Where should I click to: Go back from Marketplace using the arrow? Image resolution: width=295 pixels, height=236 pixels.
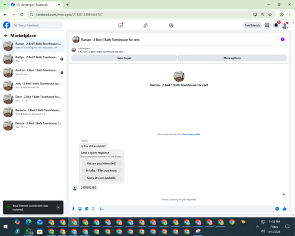6,35
